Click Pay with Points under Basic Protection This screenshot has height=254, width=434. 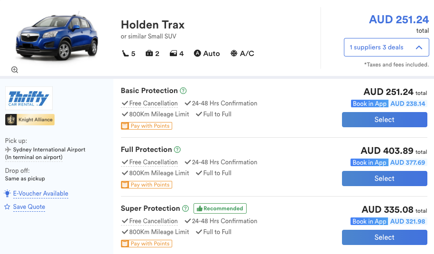pos(146,126)
